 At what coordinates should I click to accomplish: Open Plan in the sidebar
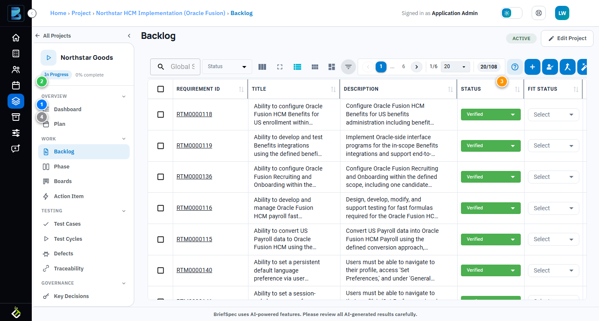click(x=84, y=124)
